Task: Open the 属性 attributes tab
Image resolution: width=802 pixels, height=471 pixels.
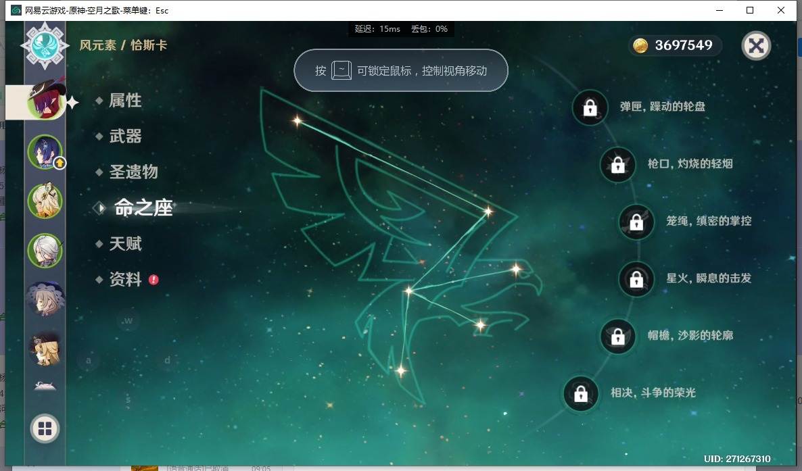Action: pyautogui.click(x=125, y=100)
